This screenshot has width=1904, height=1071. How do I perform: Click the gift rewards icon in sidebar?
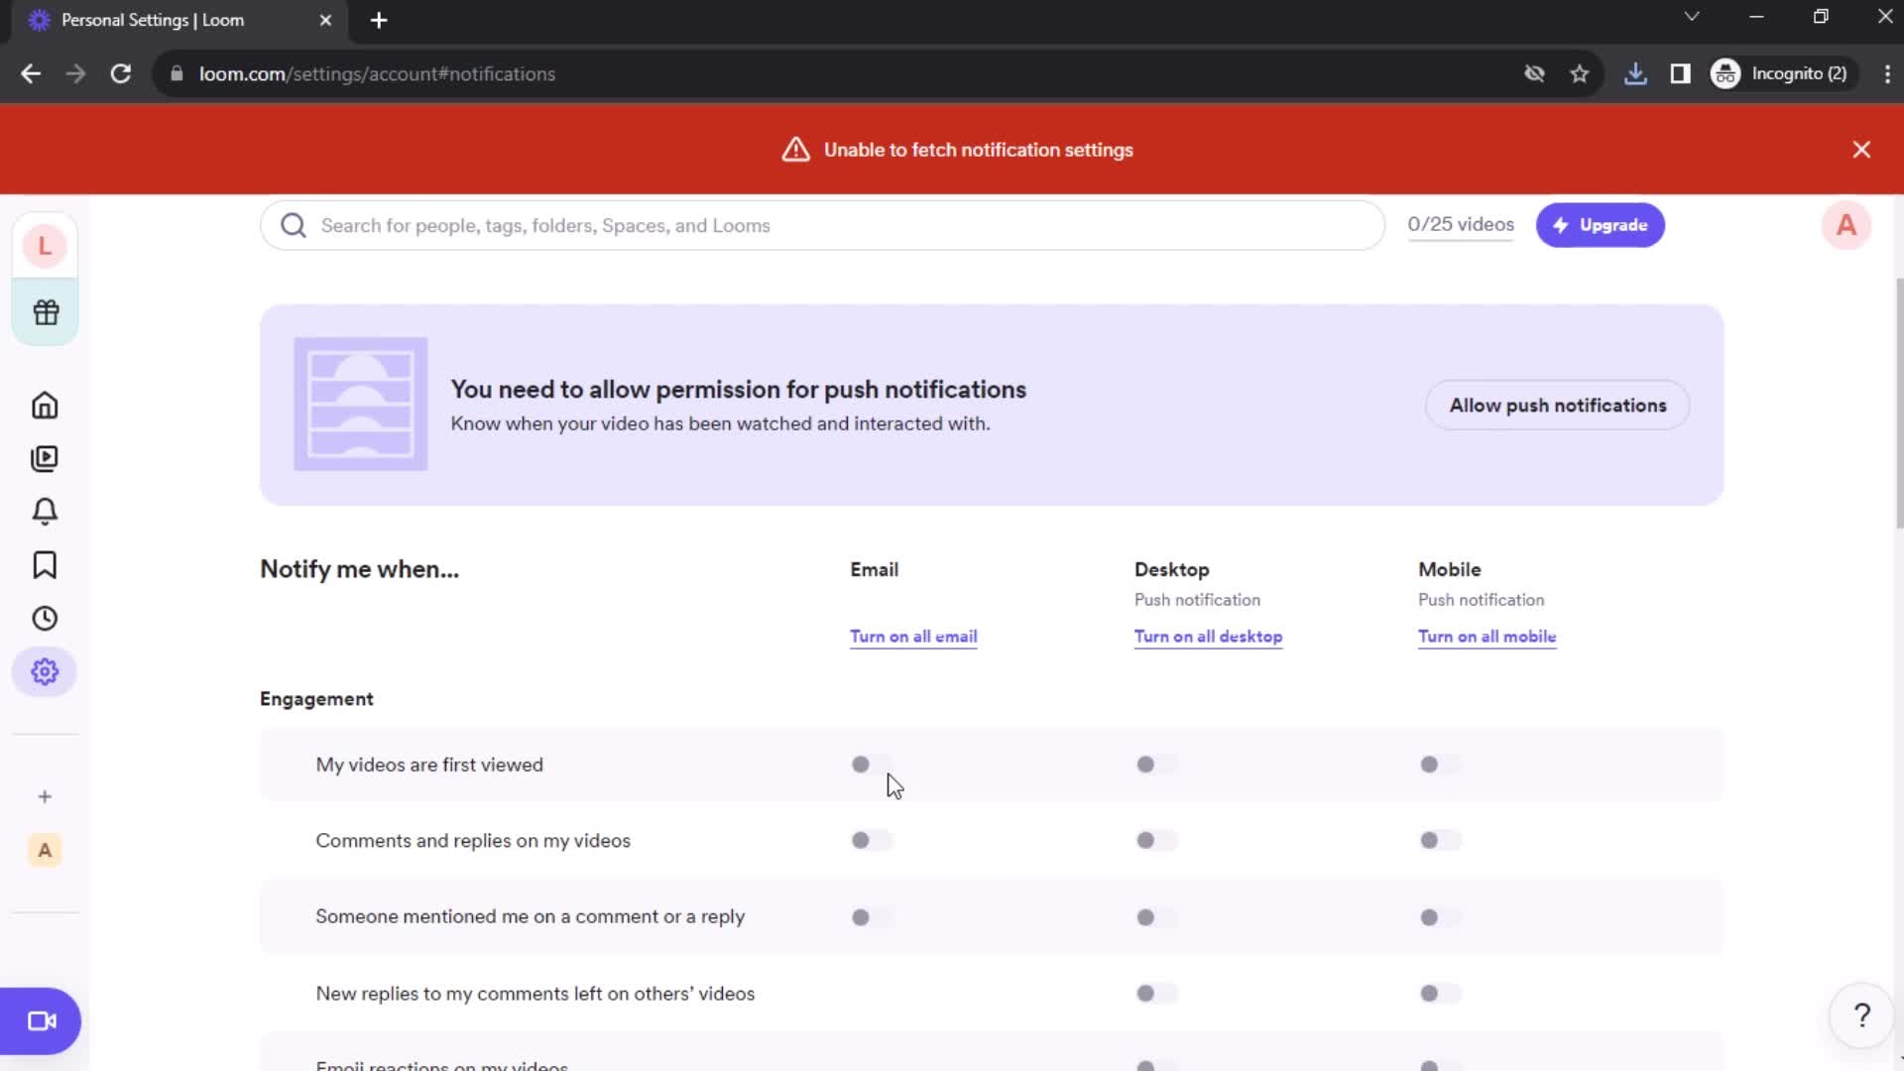(46, 312)
